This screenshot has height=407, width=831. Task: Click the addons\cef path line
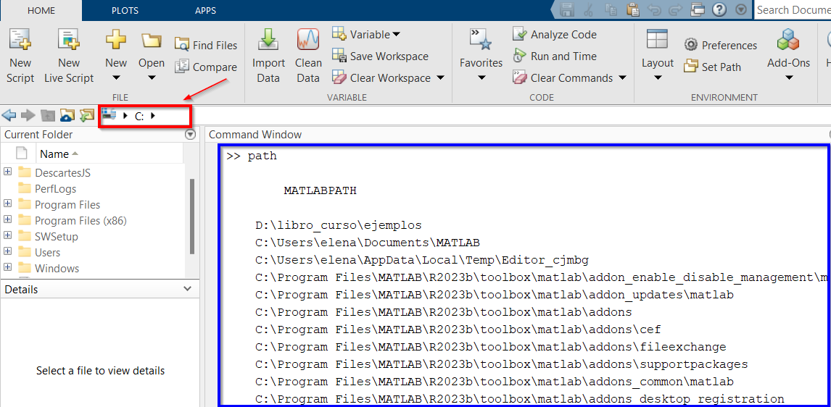(x=458, y=330)
